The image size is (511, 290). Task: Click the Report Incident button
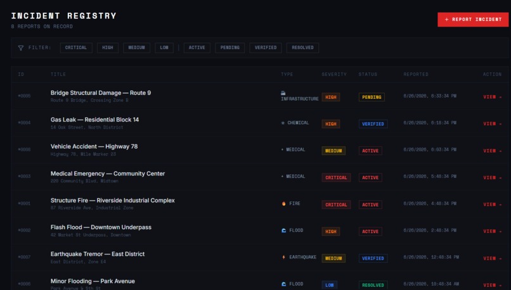pos(473,20)
